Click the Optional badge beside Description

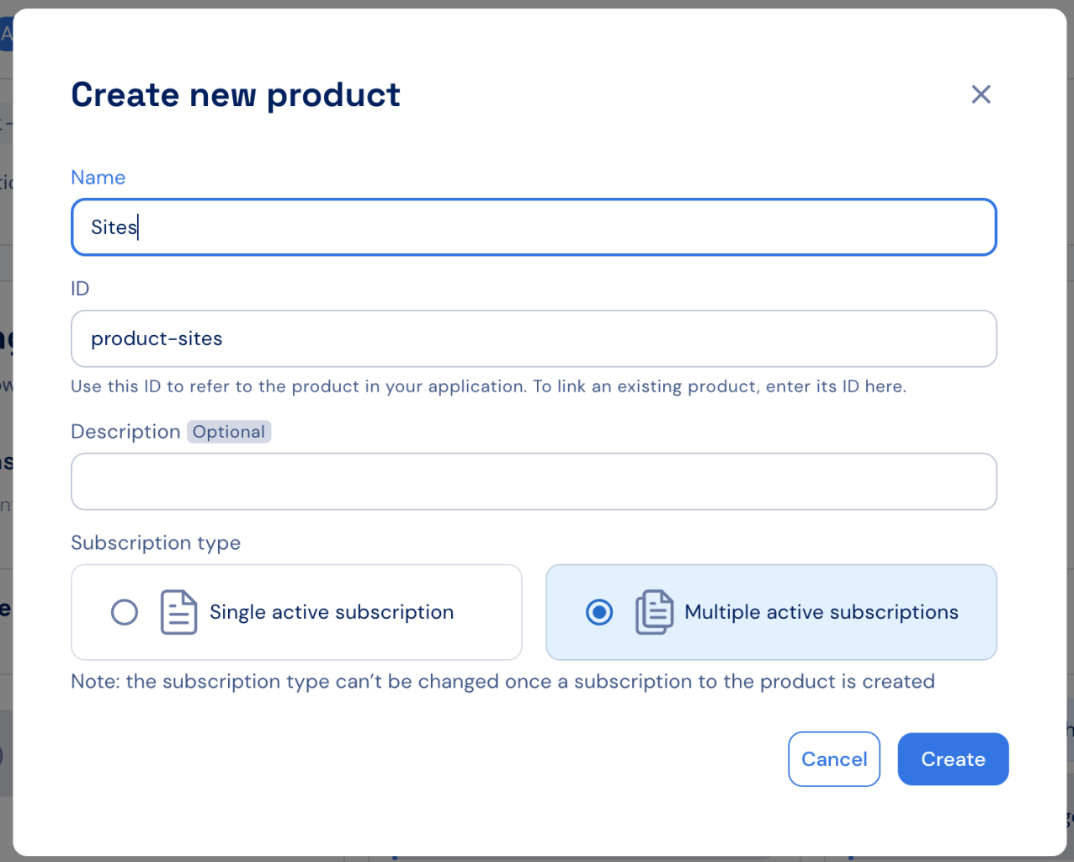[x=229, y=432]
